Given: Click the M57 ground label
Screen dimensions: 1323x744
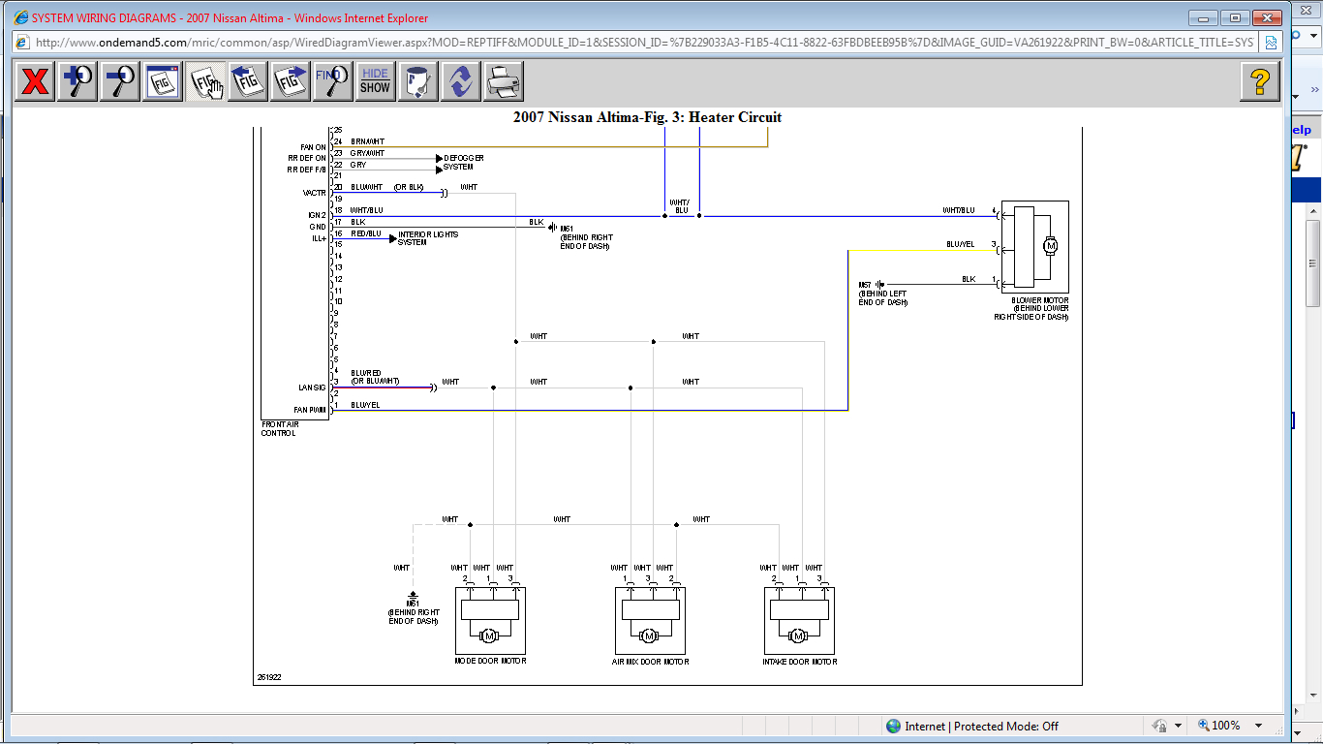Looking at the screenshot, I should click(x=865, y=285).
